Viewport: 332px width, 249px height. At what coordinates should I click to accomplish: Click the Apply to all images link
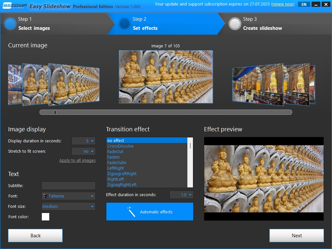[77, 160]
